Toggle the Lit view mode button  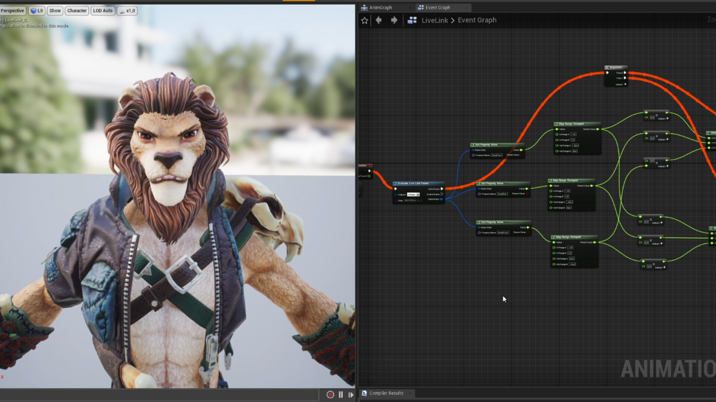pyautogui.click(x=37, y=11)
